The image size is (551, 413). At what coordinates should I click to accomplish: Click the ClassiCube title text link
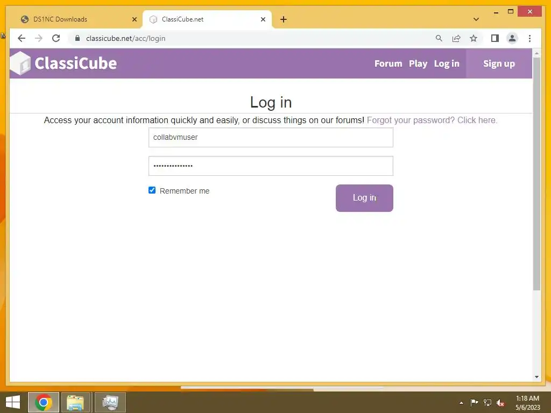75,63
